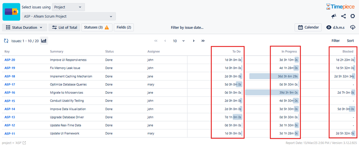
Task: Select 'Update UI Framework' summary
Action: 65,133
